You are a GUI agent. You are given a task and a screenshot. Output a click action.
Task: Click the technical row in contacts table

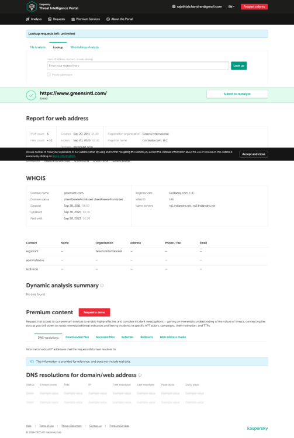coord(147,269)
